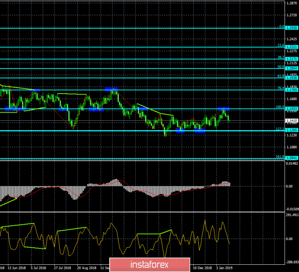
Task: Select the 100.0 Fibonacci level label
Action: (x=280, y=107)
